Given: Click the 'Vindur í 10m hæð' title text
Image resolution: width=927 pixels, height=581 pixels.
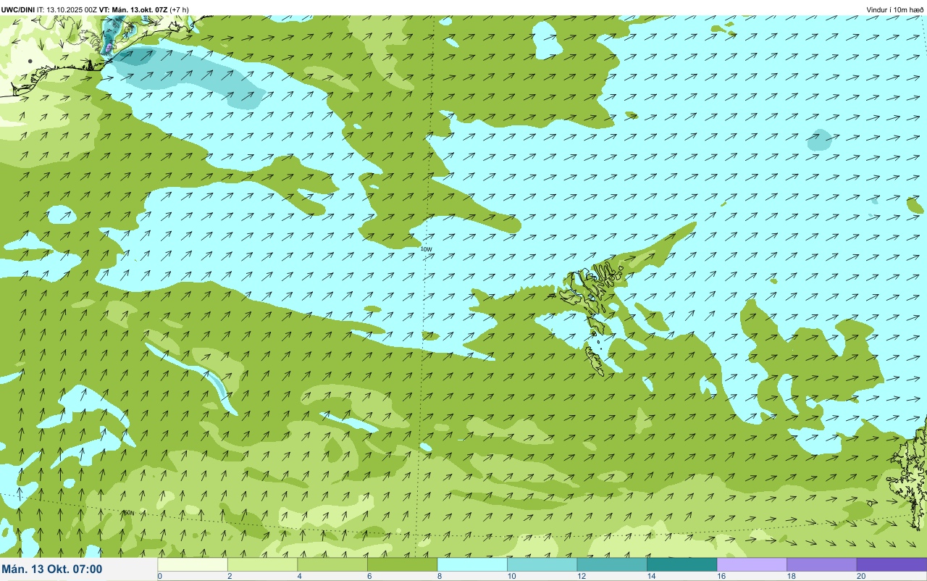Looking at the screenshot, I should (894, 9).
